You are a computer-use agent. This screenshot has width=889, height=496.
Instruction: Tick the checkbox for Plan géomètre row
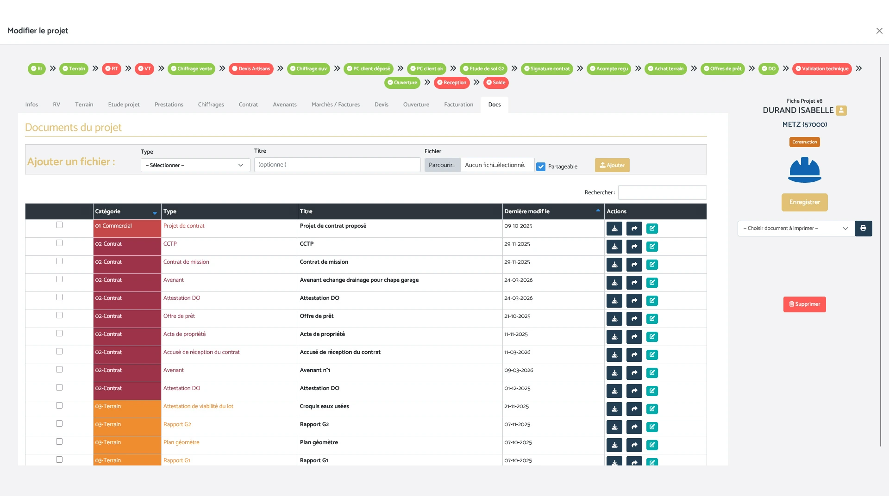tap(59, 442)
